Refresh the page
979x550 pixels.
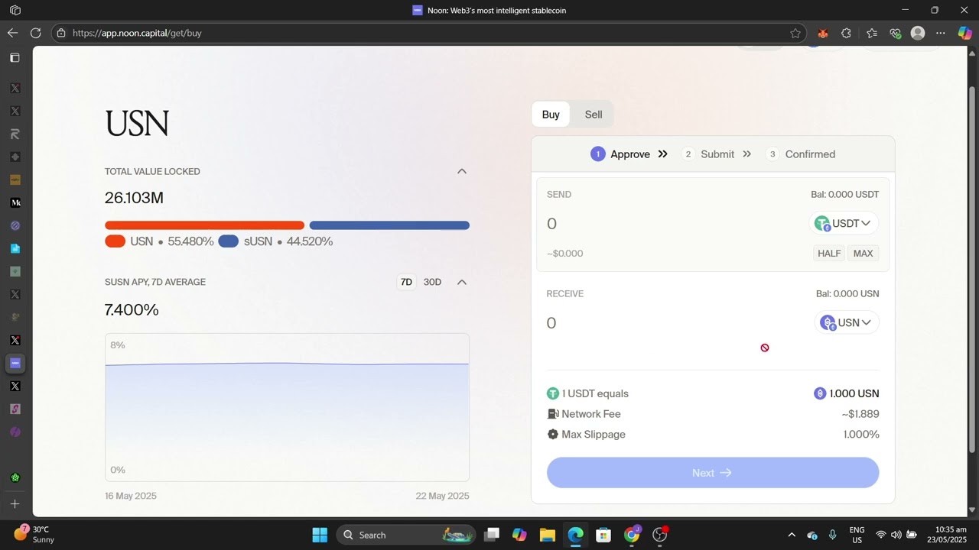[35, 33]
